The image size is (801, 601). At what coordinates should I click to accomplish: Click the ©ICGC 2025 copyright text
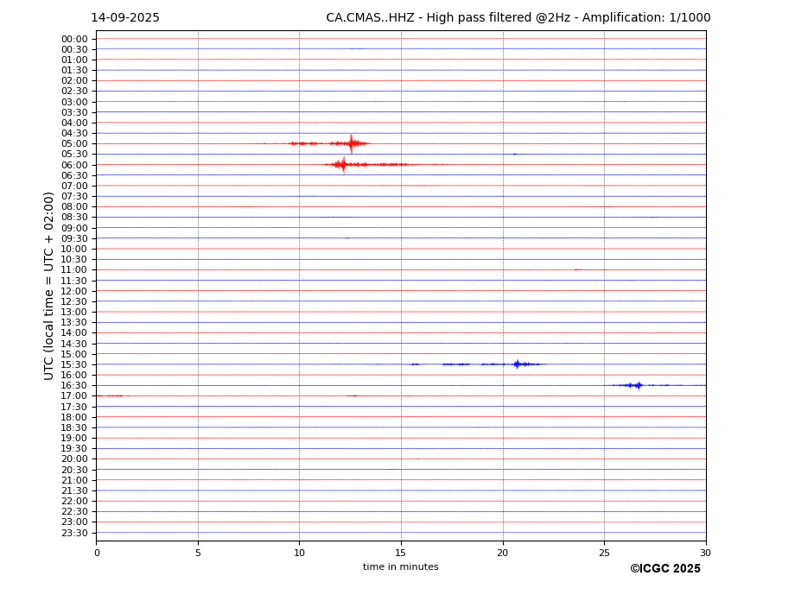(x=665, y=569)
